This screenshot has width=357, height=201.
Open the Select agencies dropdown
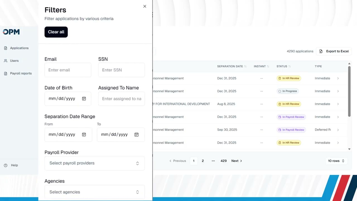(x=95, y=192)
